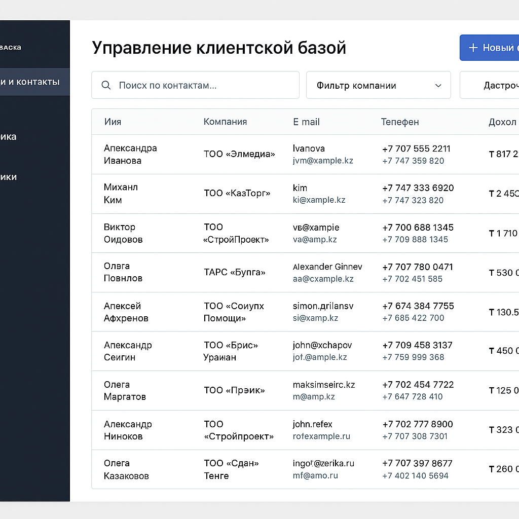Sort by the Дохол column header
Screen dimensions: 519x519
(x=502, y=122)
